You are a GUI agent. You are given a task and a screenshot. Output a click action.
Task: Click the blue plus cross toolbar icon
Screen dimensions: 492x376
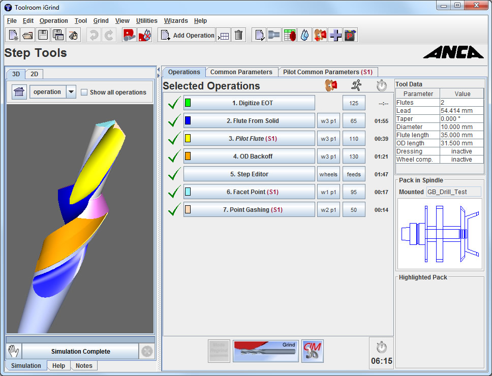[335, 35]
